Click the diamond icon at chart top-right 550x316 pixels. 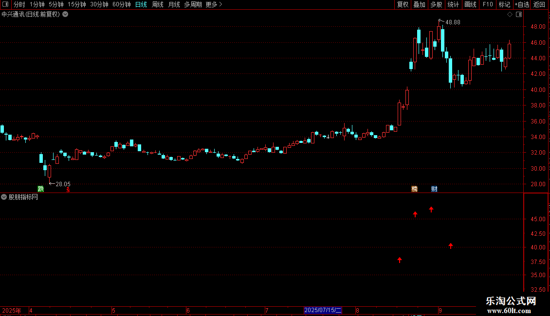tap(510, 15)
